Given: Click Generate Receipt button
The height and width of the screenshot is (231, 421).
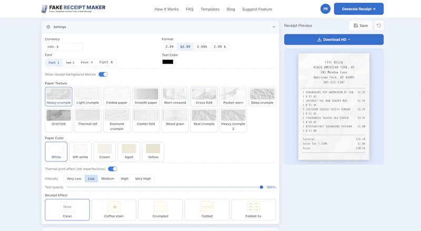Looking at the screenshot, I should [x=359, y=9].
